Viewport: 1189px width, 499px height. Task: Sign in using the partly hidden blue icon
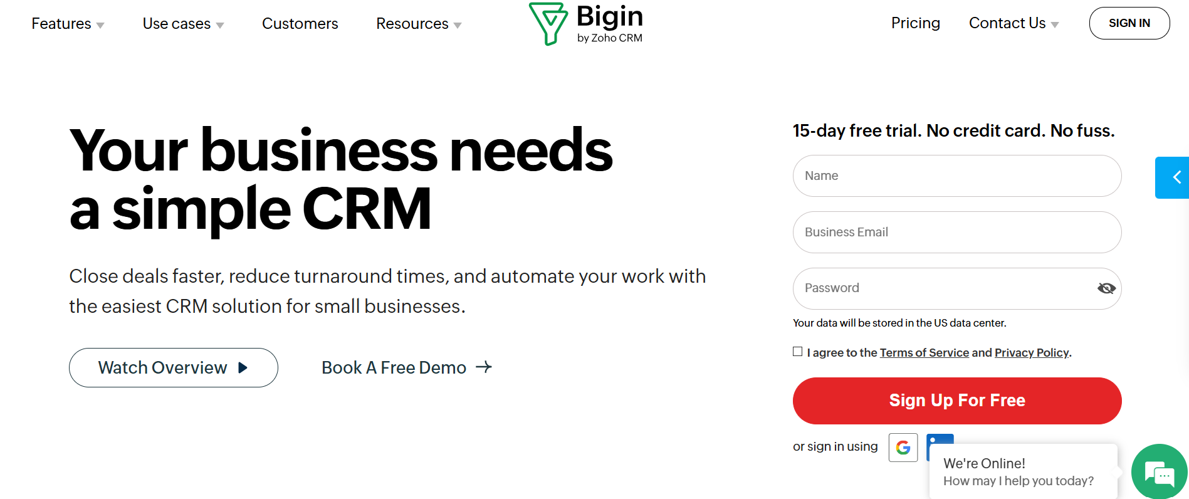click(x=940, y=439)
